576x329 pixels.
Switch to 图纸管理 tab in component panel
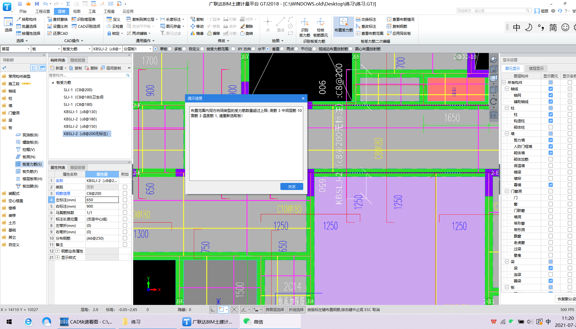point(78,60)
